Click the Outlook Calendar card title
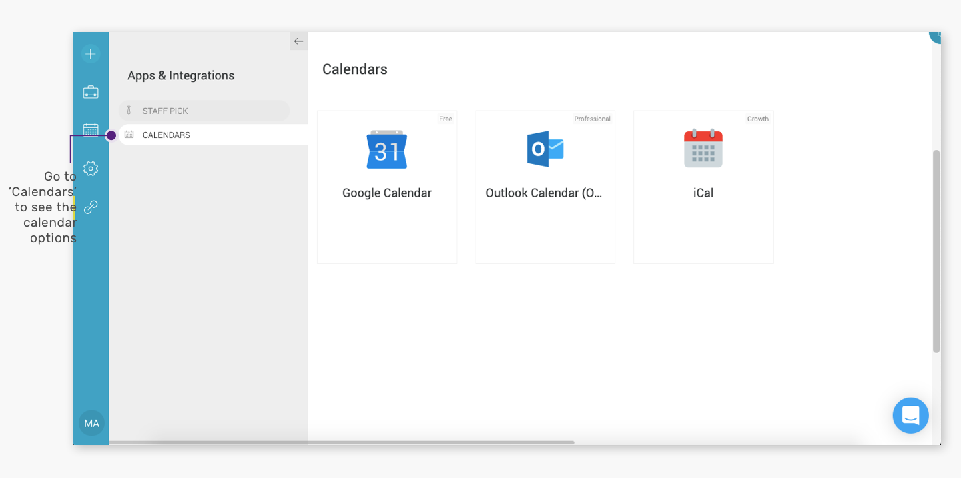 point(544,193)
